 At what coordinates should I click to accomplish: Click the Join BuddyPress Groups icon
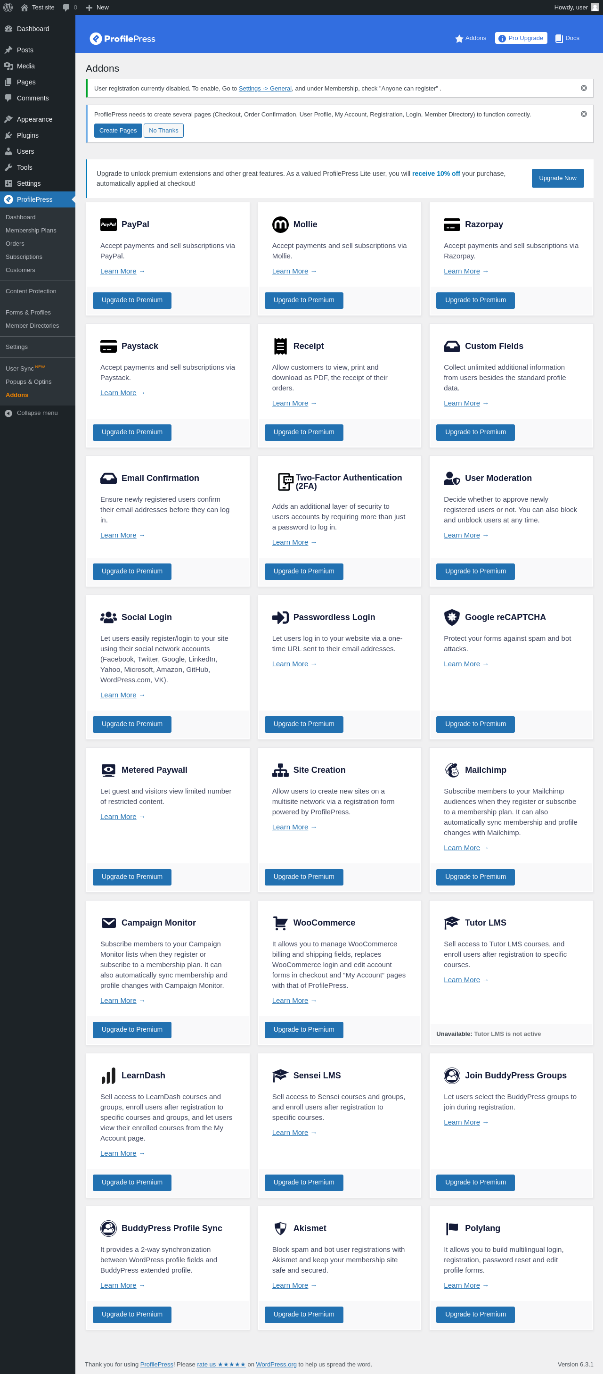[452, 1076]
